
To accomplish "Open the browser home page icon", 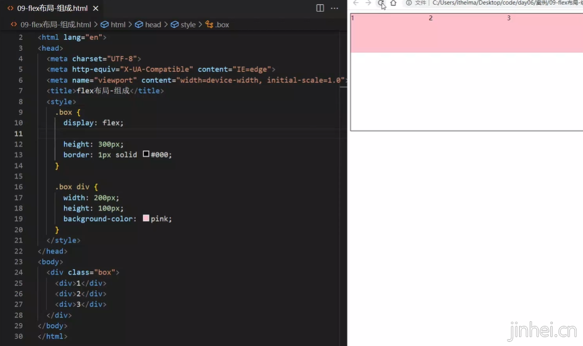I will 394,3.
